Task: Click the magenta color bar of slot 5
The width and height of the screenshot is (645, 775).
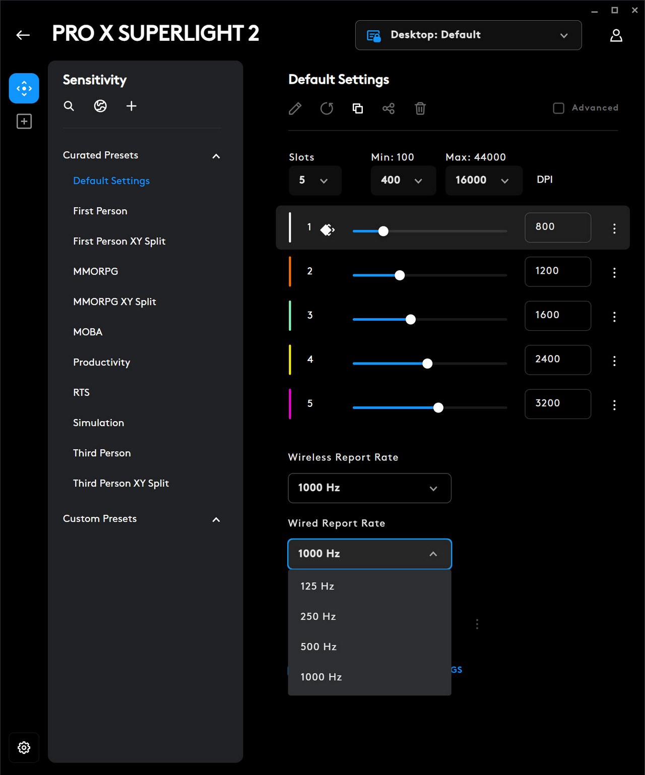Action: tap(290, 404)
